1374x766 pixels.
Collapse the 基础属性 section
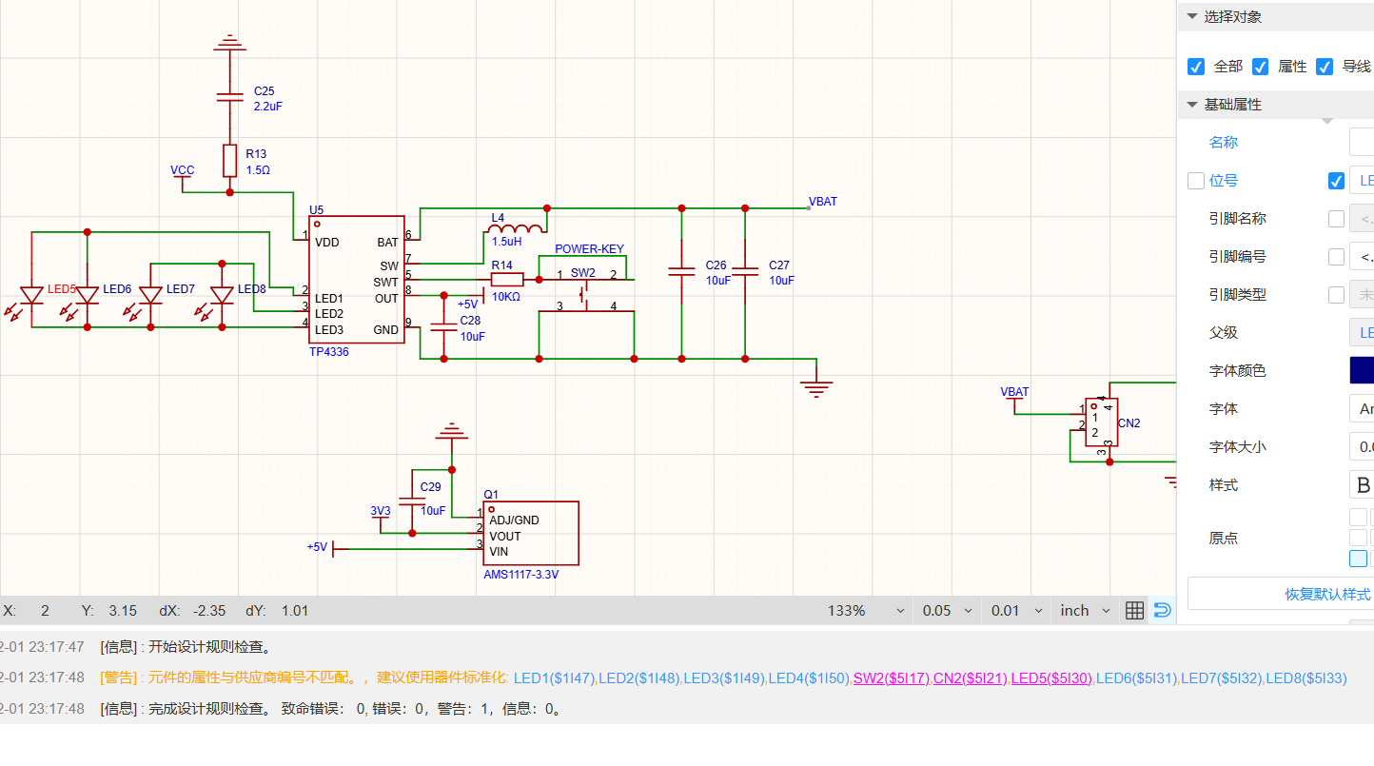(1191, 105)
